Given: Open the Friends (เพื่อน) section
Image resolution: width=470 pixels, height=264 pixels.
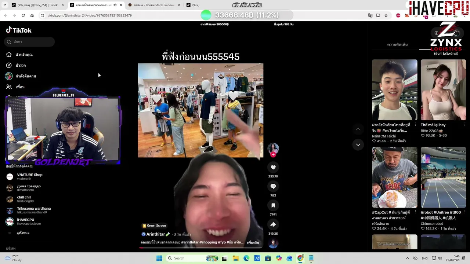Looking at the screenshot, I should pos(15,87).
